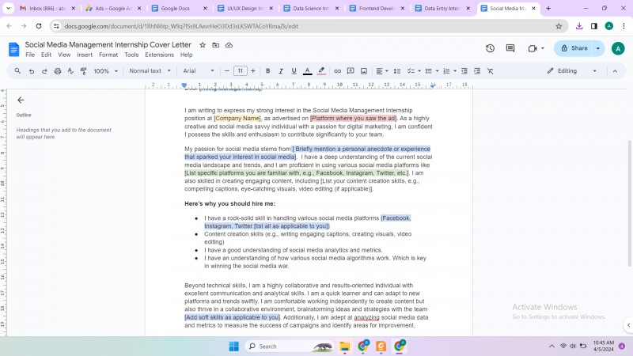Open the Extensions menu

160,55
